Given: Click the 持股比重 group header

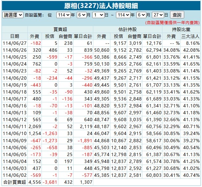Looking at the screenshot, I should (181, 29).
